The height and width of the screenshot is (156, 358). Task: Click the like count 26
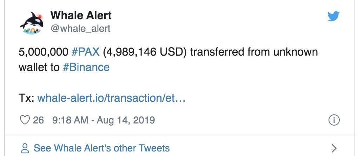coord(38,120)
